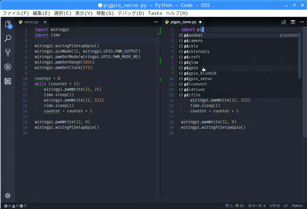Open the Source Control view icon

(x=8, y=53)
